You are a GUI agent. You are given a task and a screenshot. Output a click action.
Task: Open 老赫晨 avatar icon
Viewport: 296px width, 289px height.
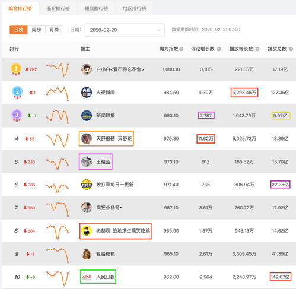point(87,231)
